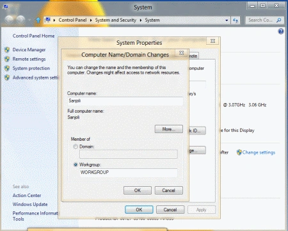The width and height of the screenshot is (288, 231).
Task: Select System breadcrumb item
Action: (x=152, y=20)
